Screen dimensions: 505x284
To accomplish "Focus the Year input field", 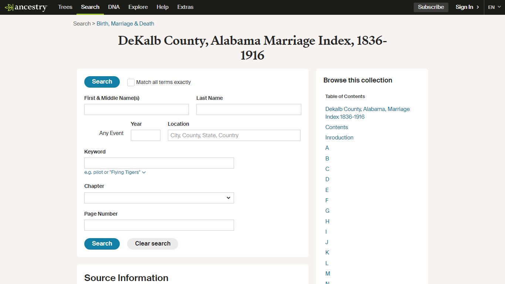I will click(x=146, y=135).
